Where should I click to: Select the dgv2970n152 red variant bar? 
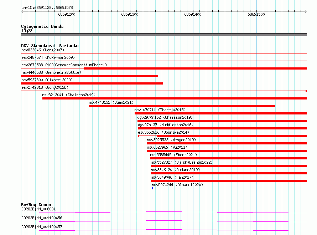point(222,121)
